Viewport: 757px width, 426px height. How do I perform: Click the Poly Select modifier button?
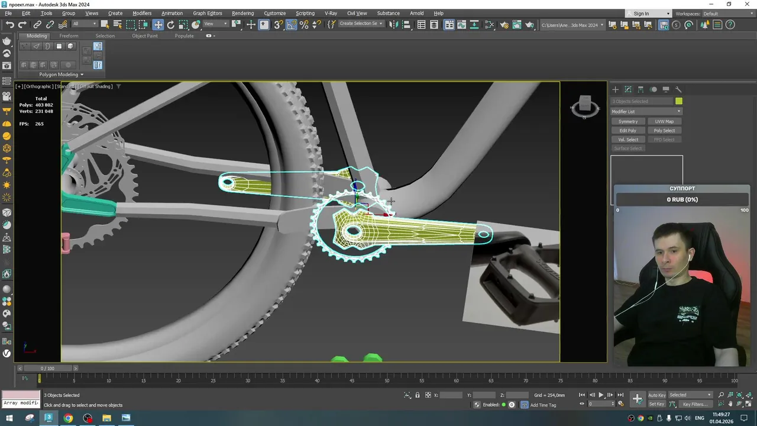point(664,130)
